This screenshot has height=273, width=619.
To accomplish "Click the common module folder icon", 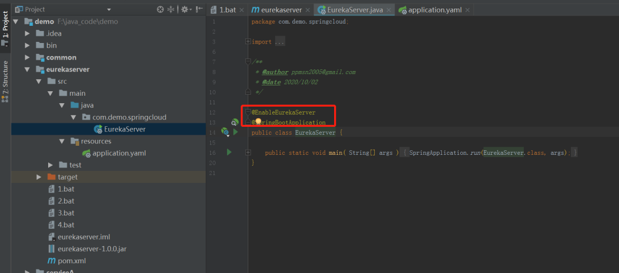I will coord(40,57).
